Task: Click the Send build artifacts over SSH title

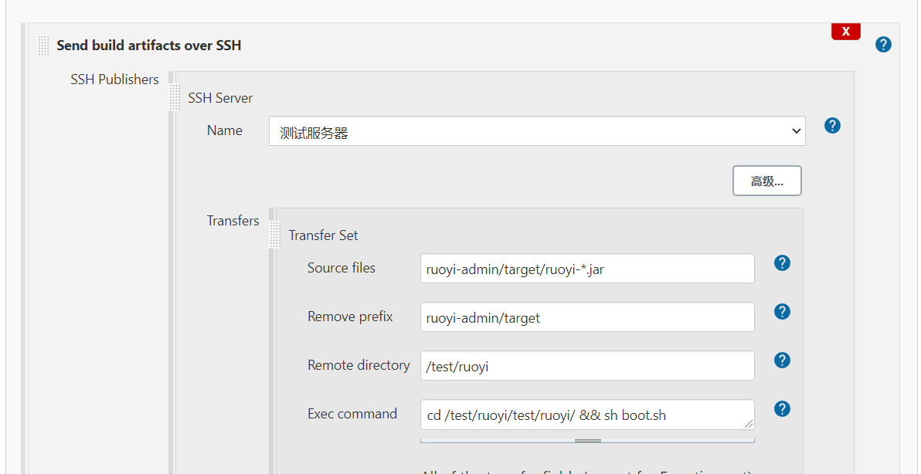Action: coord(148,46)
